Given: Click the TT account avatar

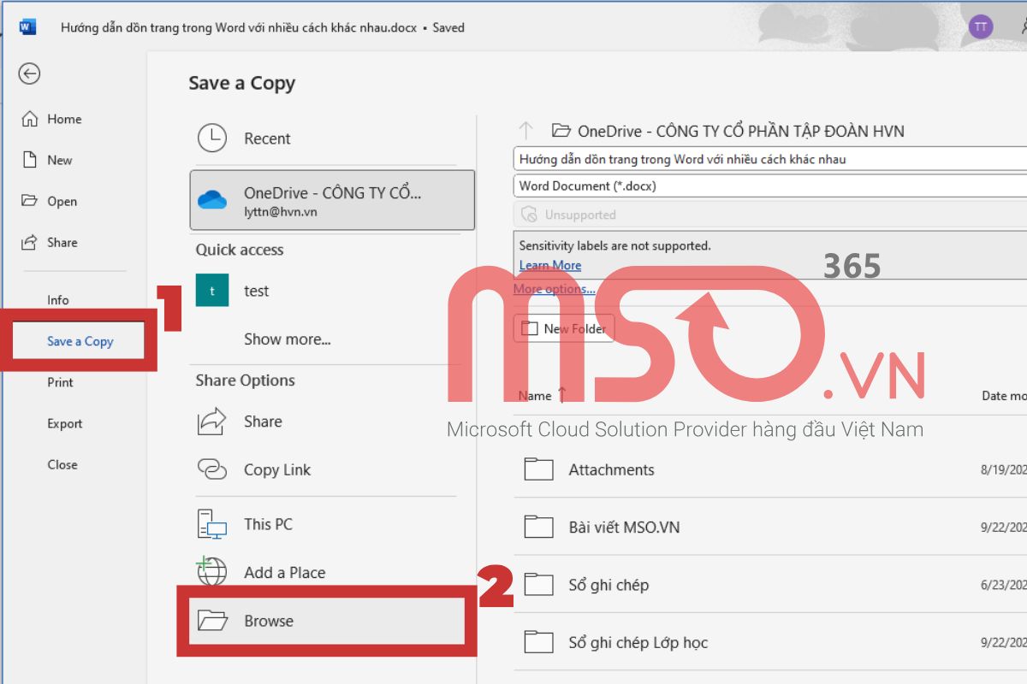Looking at the screenshot, I should [981, 27].
